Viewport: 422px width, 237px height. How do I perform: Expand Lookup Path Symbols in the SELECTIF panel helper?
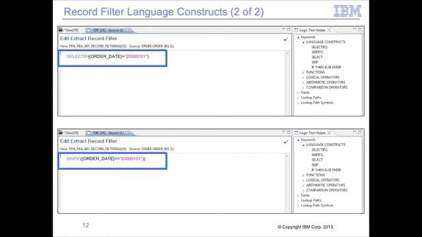(x=298, y=103)
